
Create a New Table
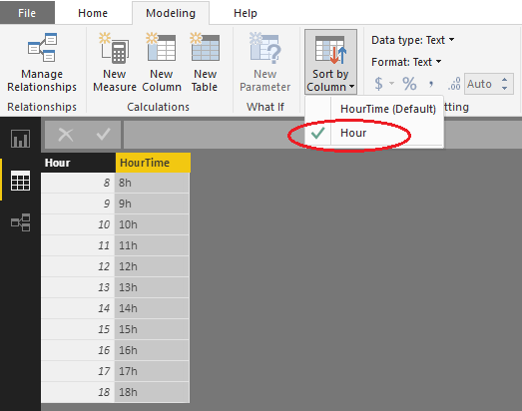point(205,63)
